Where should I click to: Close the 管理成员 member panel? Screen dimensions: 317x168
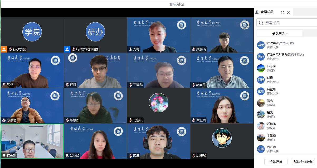tap(288, 12)
